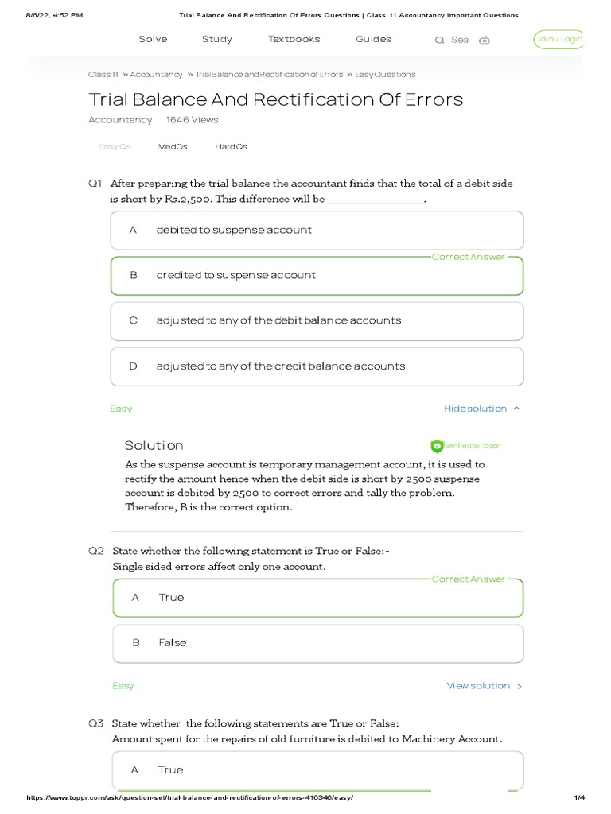Open the Textbooks menu
Screen dimensions: 611x814
(294, 39)
